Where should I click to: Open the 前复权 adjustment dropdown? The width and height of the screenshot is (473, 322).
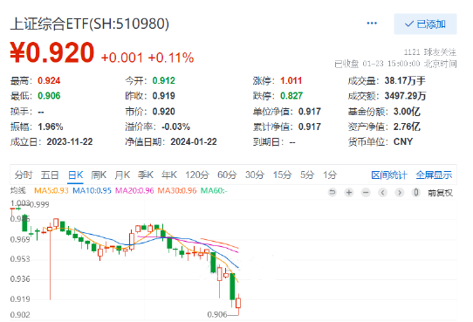441,193
